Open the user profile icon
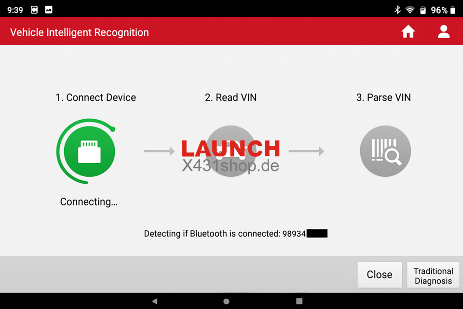Viewport: 463px width, 309px height. (443, 32)
